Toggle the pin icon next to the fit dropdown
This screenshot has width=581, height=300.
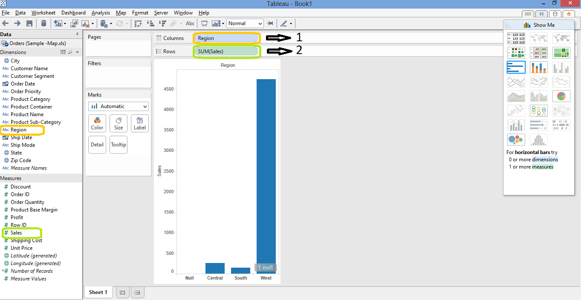[x=270, y=23]
